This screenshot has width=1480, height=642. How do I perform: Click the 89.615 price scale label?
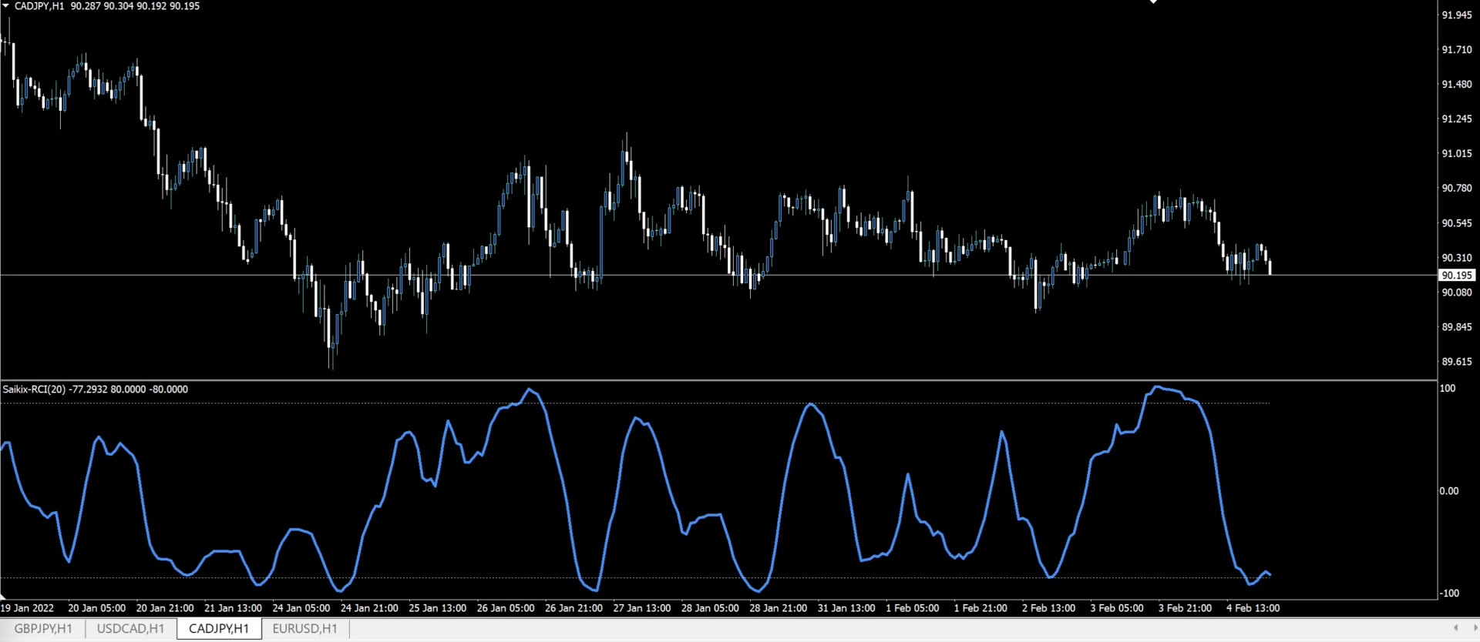coord(1457,362)
